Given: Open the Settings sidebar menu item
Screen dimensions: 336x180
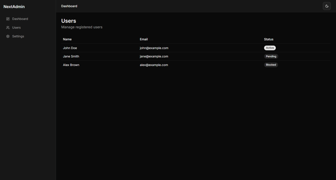Looking at the screenshot, I should click(18, 36).
